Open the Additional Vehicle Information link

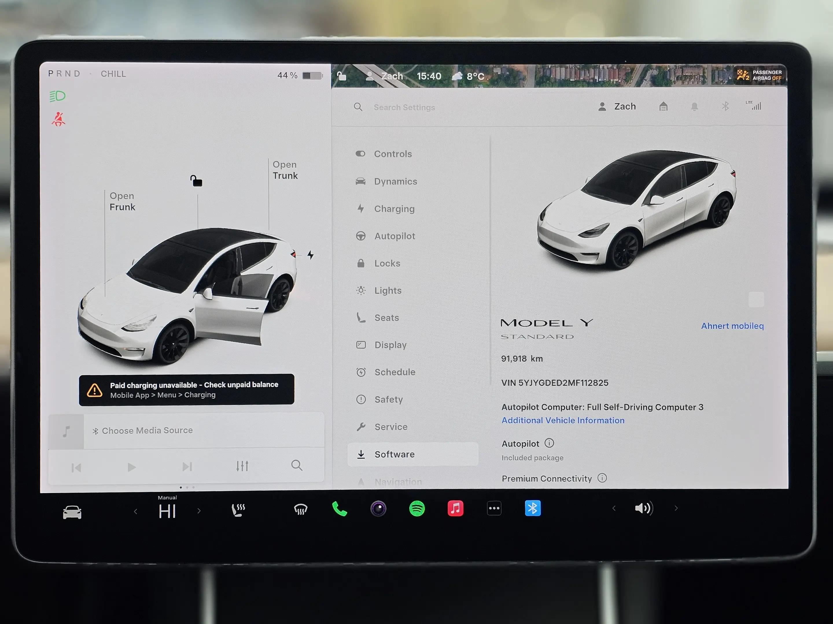pyautogui.click(x=563, y=420)
